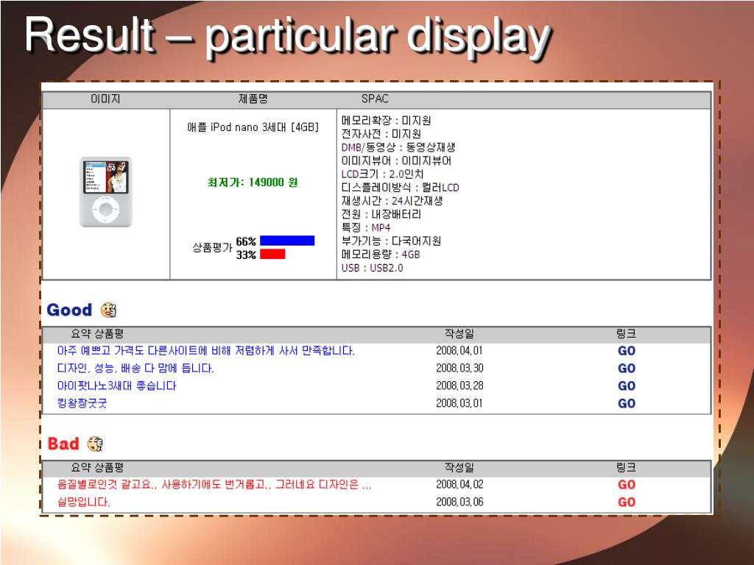Open review '킹왕짱굿굿'
754x565 pixels.
coord(82,403)
